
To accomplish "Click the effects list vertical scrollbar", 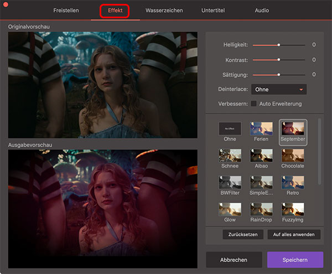I will coord(319,152).
